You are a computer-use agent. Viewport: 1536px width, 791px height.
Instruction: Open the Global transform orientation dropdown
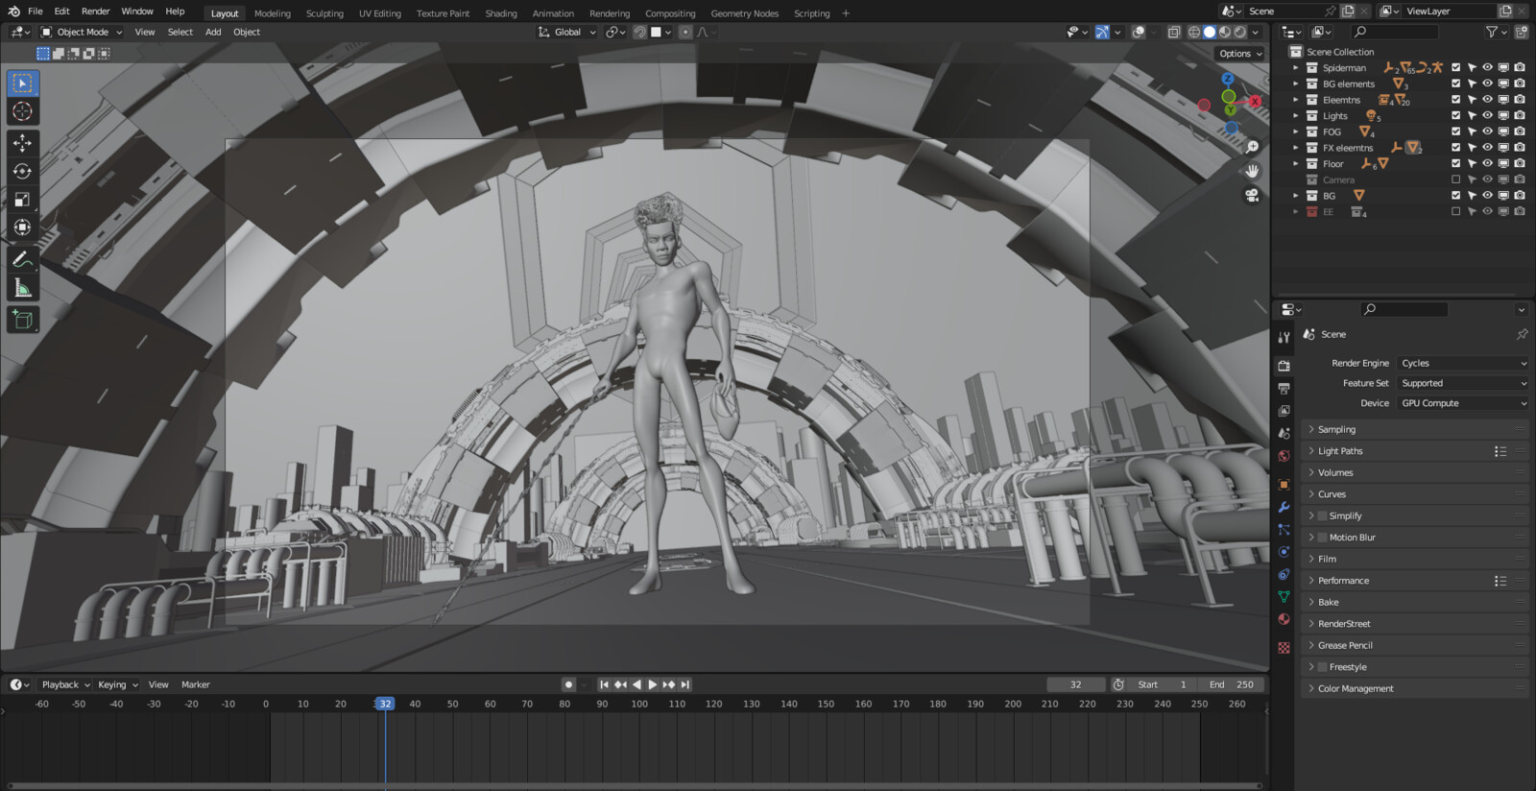(567, 32)
